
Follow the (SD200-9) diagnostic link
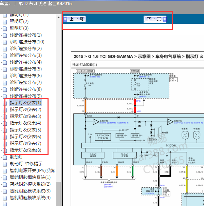(109, 187)
